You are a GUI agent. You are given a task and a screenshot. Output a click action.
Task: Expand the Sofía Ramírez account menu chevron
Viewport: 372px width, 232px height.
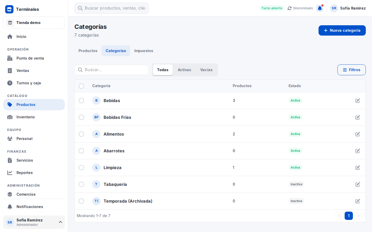tap(60, 222)
